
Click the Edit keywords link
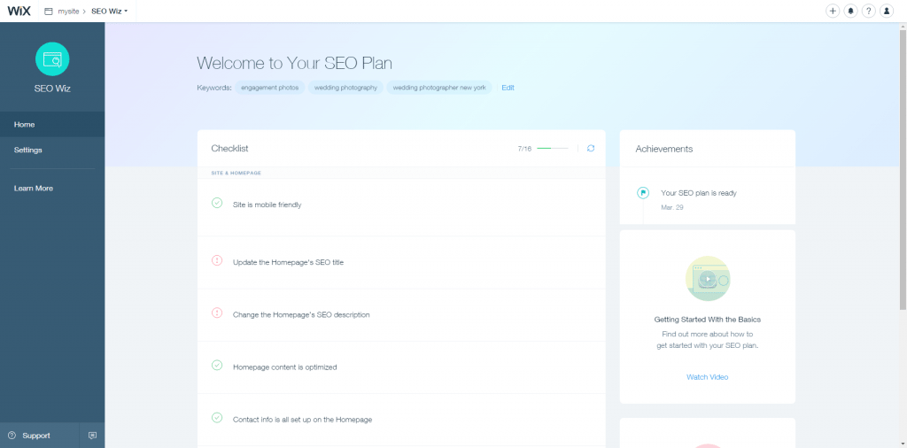tap(508, 88)
